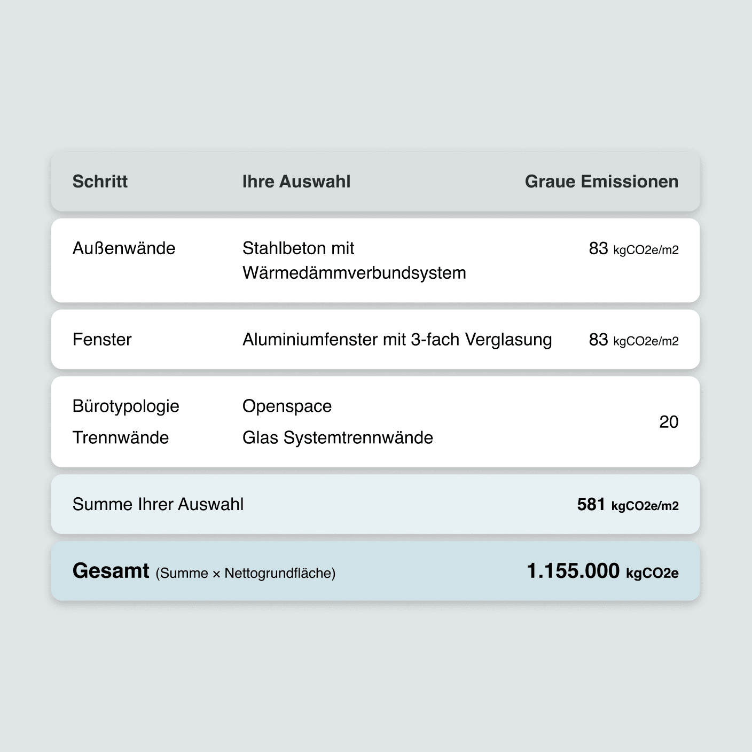Click Aluminiumfenster mit 3-fach Verglasung text
752x752 pixels.
pyautogui.click(x=397, y=340)
